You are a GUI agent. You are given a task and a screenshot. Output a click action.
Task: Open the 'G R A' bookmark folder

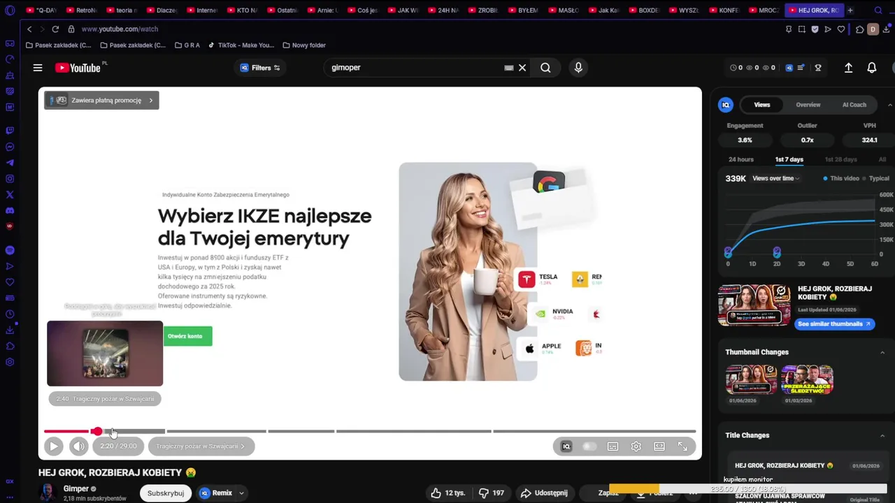click(x=186, y=45)
